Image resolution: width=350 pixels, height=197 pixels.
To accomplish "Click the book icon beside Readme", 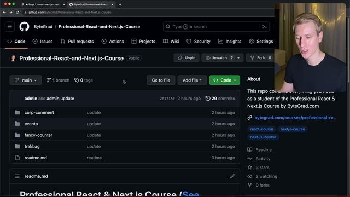I will (x=249, y=149).
